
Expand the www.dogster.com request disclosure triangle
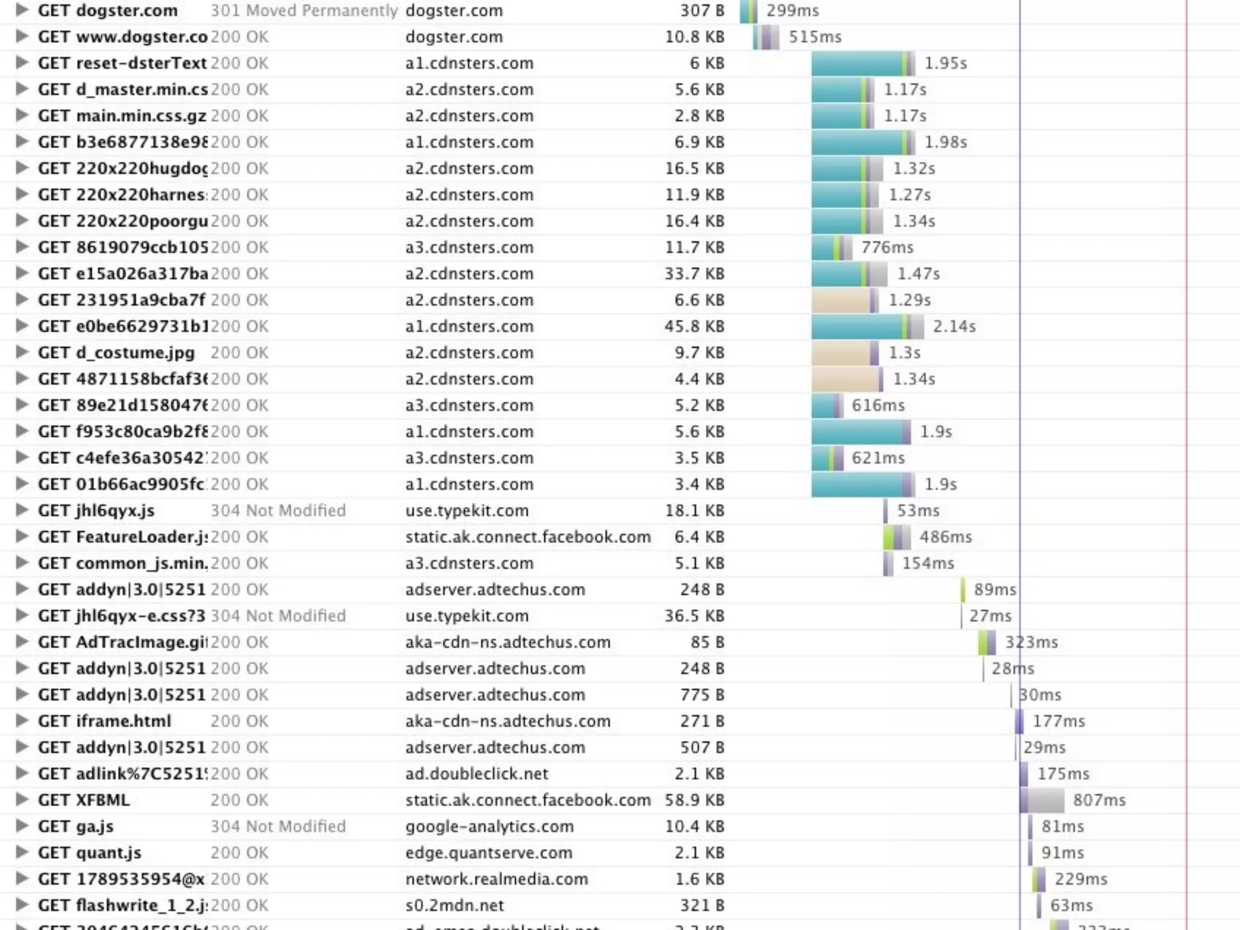(x=22, y=36)
